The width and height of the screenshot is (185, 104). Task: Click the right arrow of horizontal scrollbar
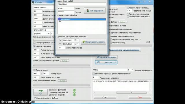[148, 93]
